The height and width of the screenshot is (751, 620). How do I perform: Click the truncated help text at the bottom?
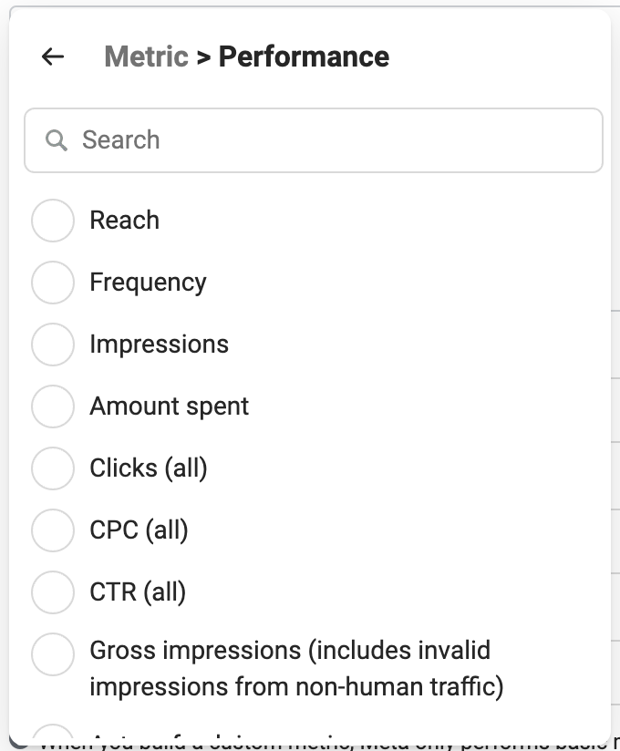pos(310,744)
